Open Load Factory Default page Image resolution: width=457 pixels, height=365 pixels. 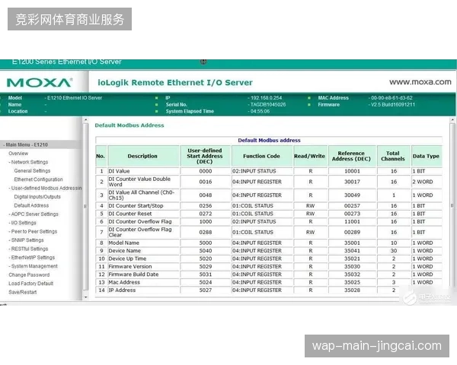click(x=31, y=284)
